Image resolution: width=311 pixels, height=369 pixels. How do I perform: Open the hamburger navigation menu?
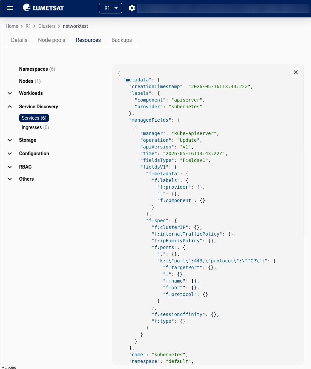[10, 8]
